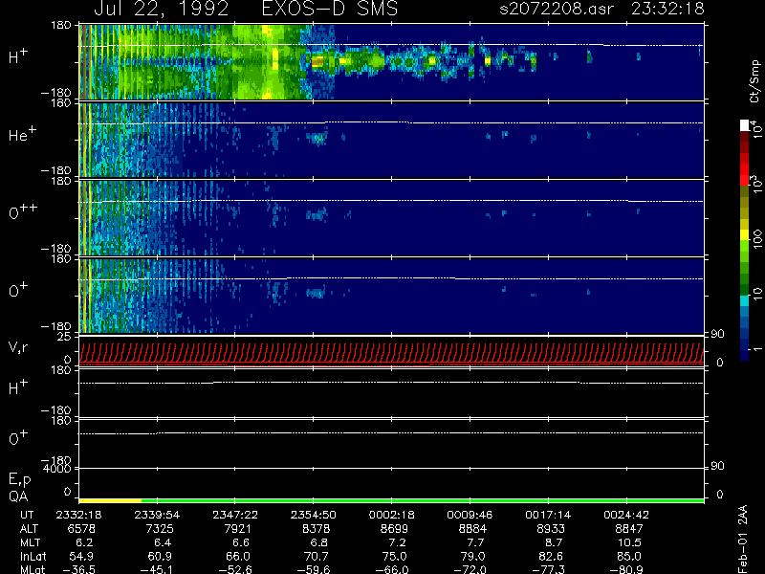This screenshot has height=574, width=765.
Task: Click the UT tick value '0017:14'
Action: tap(548, 515)
